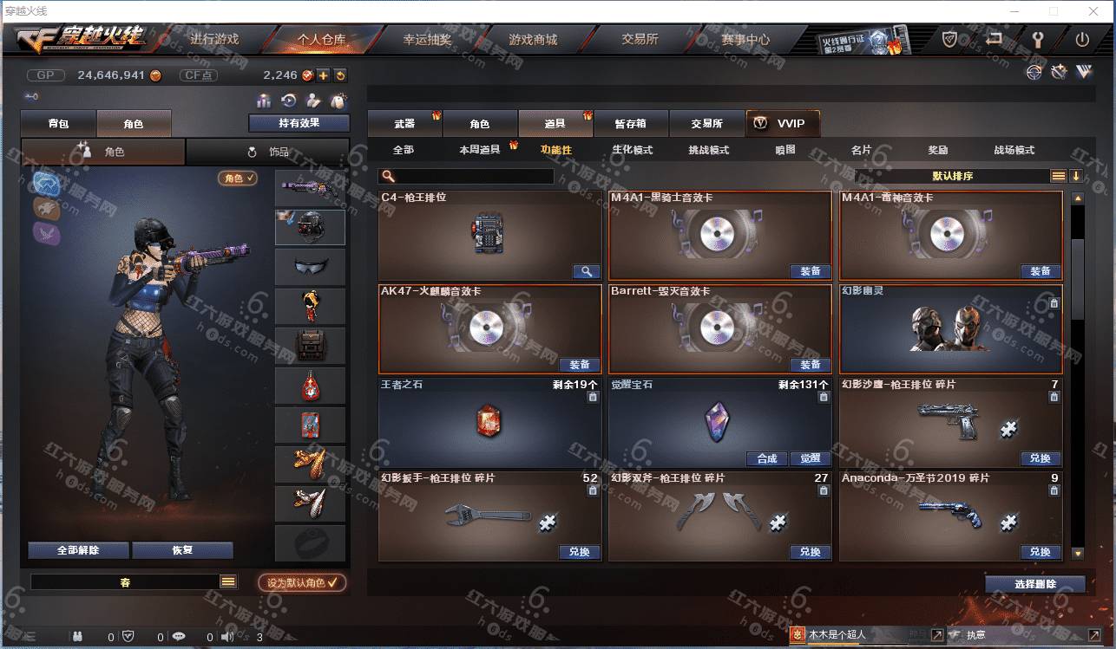This screenshot has height=649, width=1116.
Task: Toggle the descending sort arrow button
Action: tap(1076, 176)
